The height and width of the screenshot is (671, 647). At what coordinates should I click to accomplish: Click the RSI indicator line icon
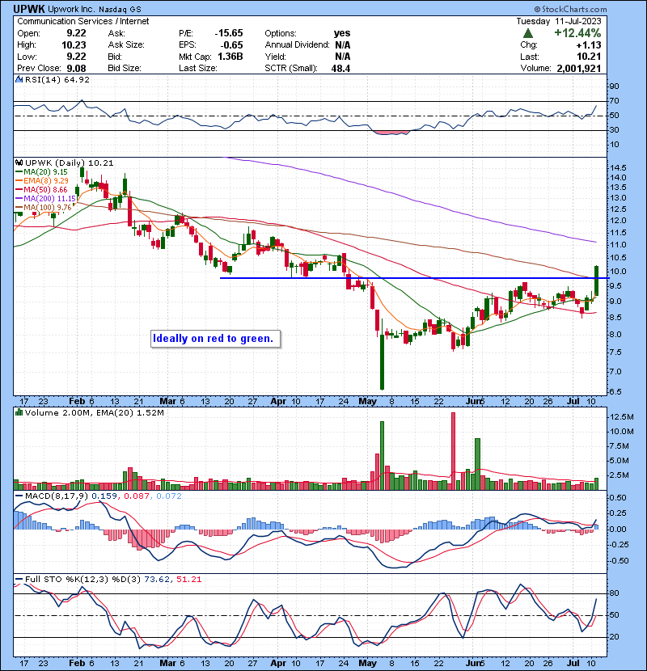[x=19, y=79]
